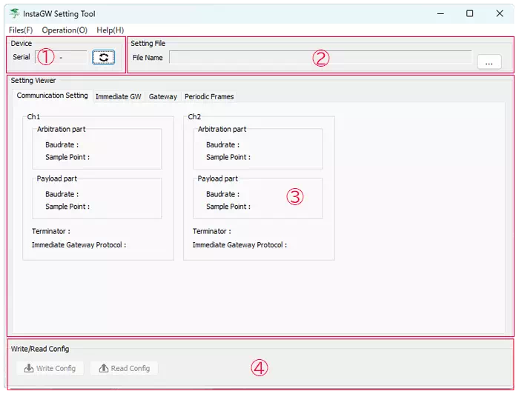Minimize the InstaGW Setting Tool window
Viewport: 519px width, 394px height.
[440, 13]
